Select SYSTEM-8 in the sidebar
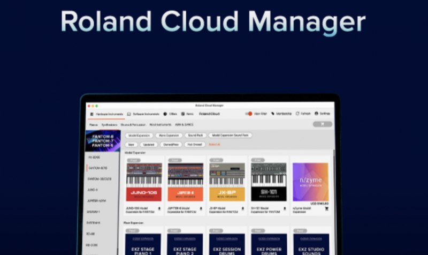This screenshot has height=255, width=428. tap(93, 223)
